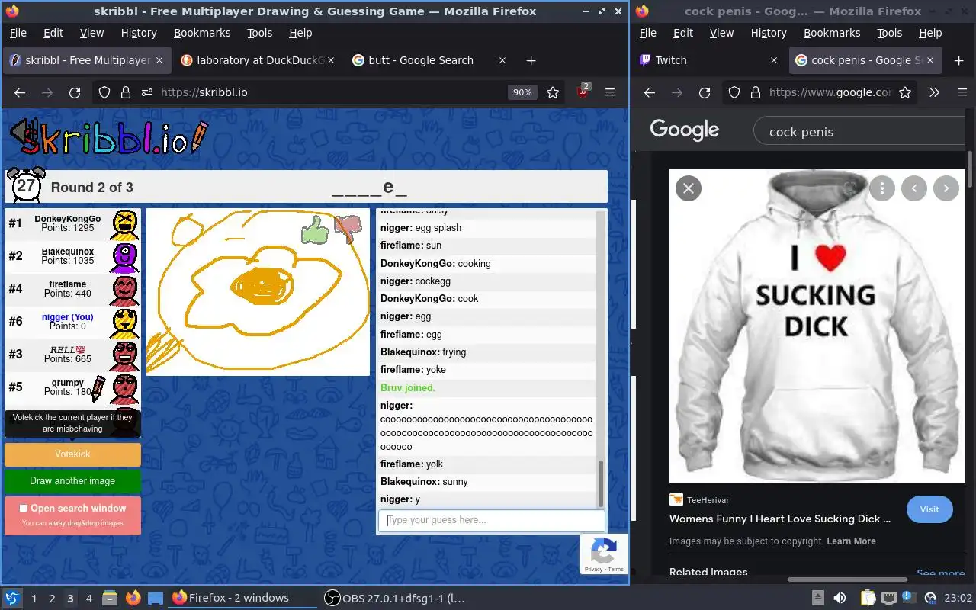Image resolution: width=976 pixels, height=610 pixels.
Task: Open the Help menu in skribbl window
Action: pyautogui.click(x=300, y=33)
